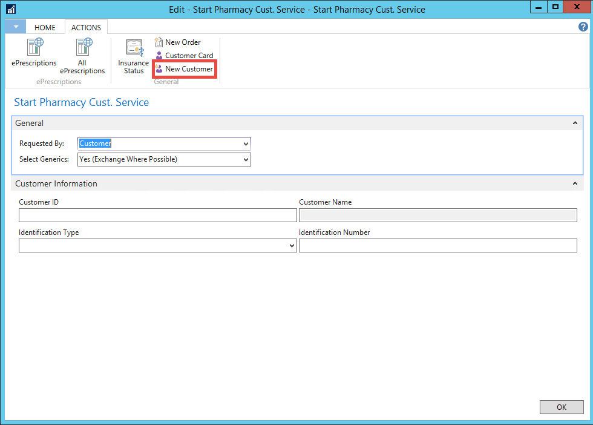The image size is (593, 425).
Task: Expand the Select Generics dropdown
Action: 245,160
